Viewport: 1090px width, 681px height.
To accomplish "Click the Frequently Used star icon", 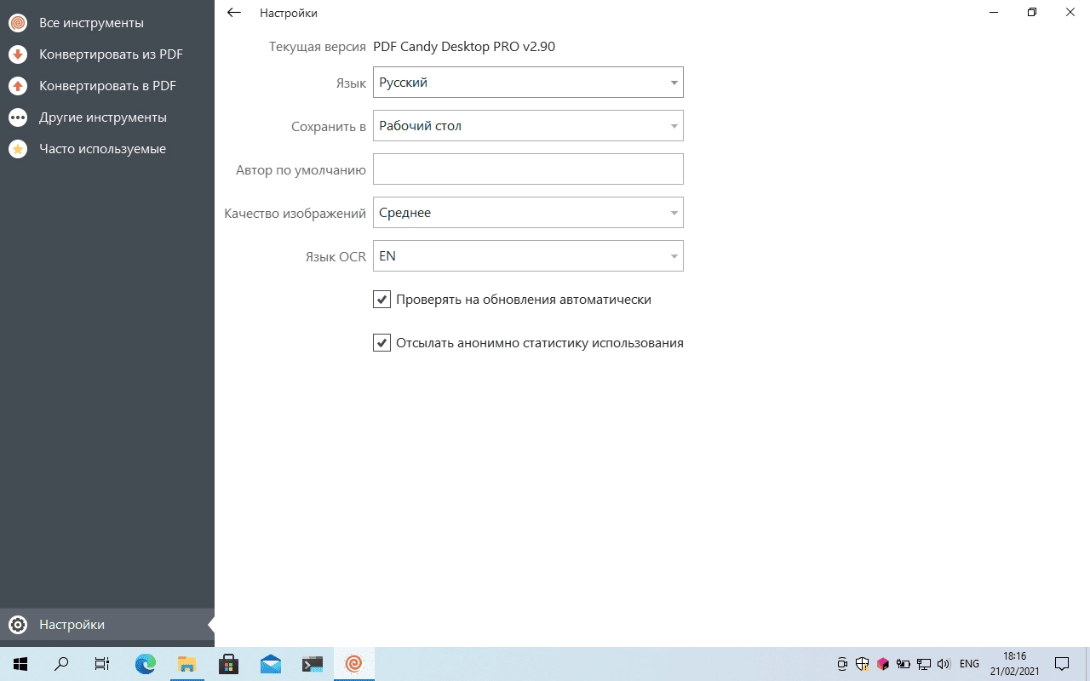I will tap(18, 149).
